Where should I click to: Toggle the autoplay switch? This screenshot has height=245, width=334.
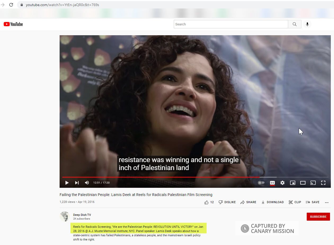click(x=261, y=183)
